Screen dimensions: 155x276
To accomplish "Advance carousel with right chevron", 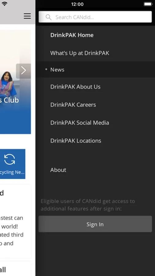I will (x=23, y=71).
